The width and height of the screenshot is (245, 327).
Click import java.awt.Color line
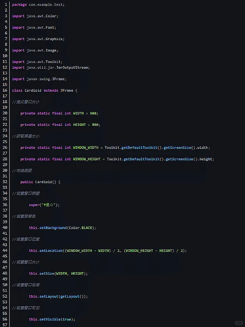(35, 16)
